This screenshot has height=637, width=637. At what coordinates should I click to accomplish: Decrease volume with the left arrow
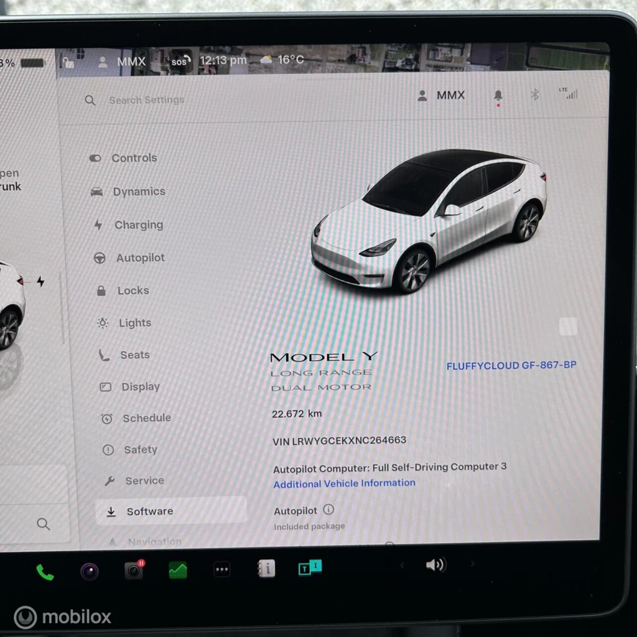(402, 565)
